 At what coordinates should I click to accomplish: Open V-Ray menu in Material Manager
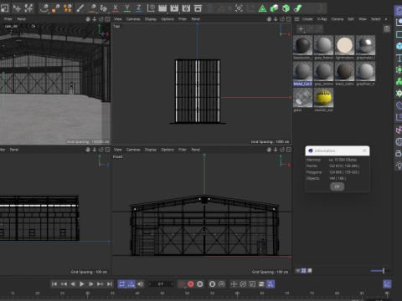click(x=322, y=19)
